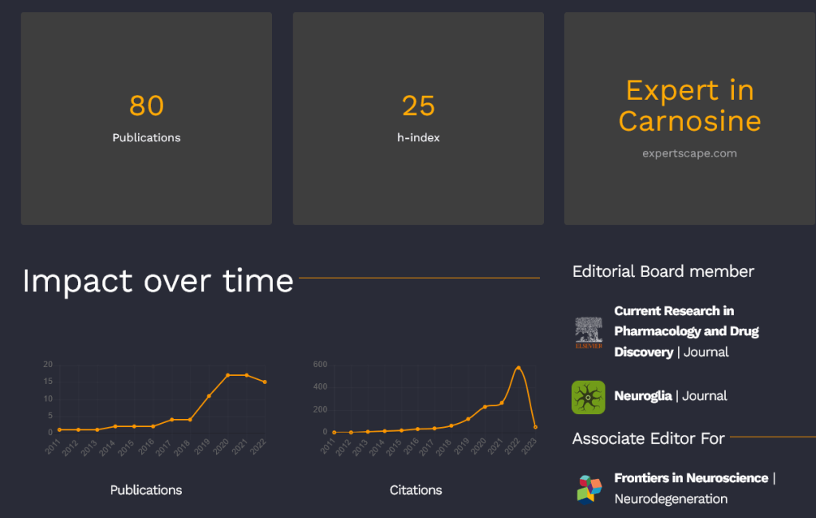The height and width of the screenshot is (518, 816).
Task: Visit the expertscape.com link
Action: (x=689, y=153)
